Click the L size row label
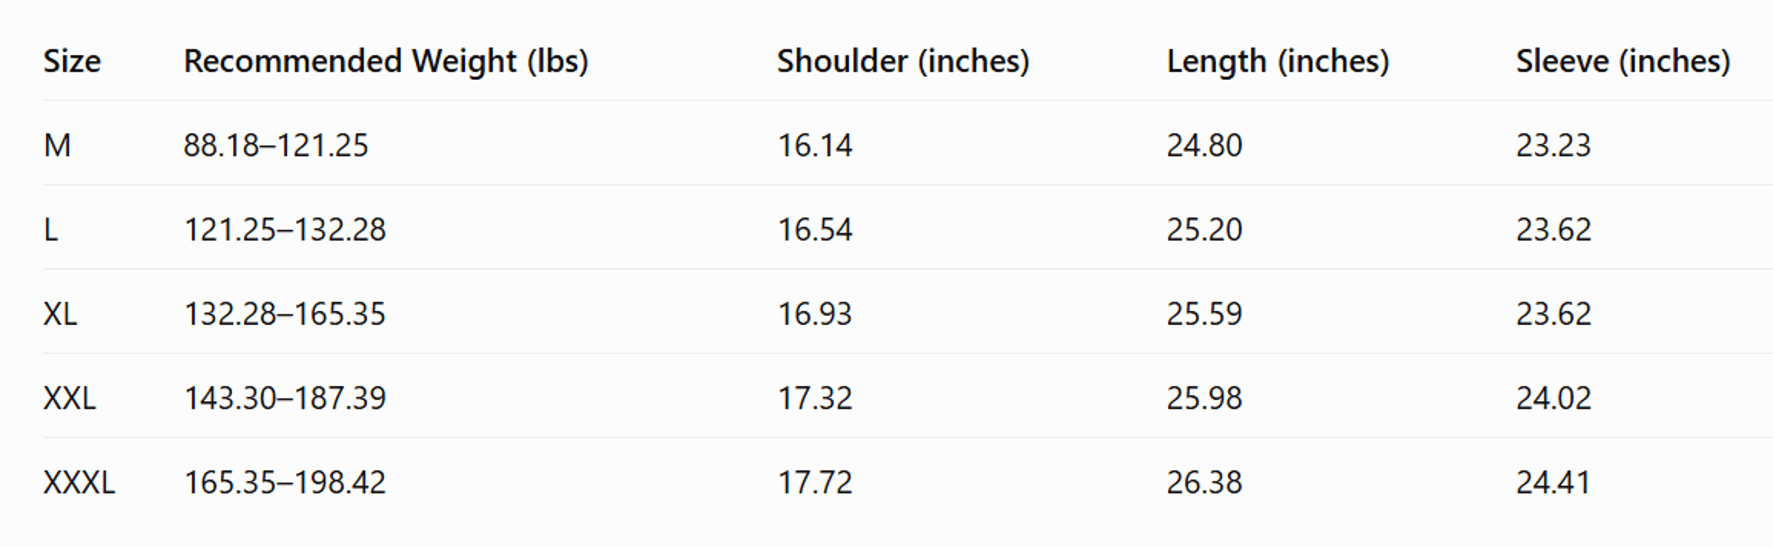Viewport: 1773px width, 547px height. tap(51, 230)
